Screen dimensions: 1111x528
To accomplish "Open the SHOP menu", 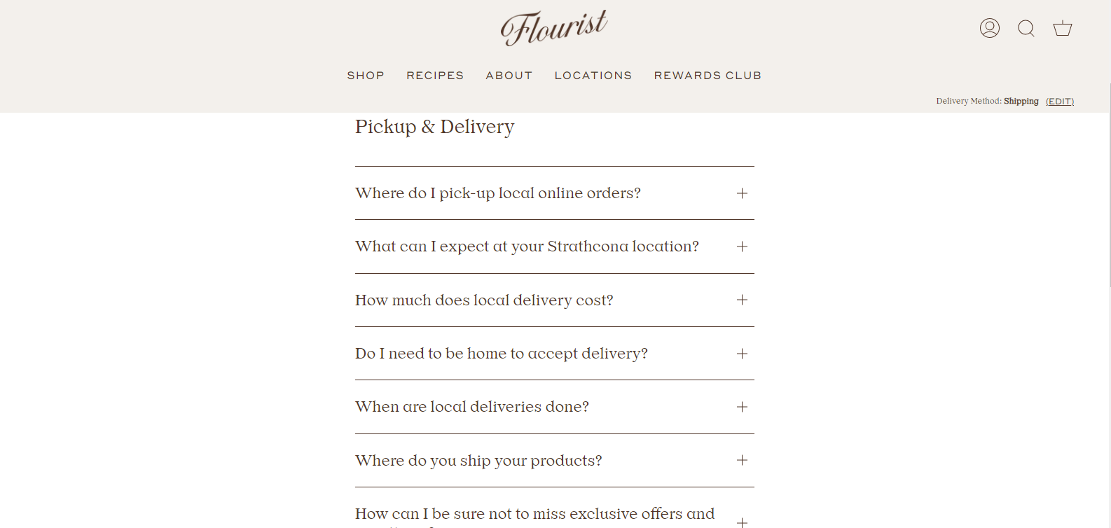I will coord(366,75).
